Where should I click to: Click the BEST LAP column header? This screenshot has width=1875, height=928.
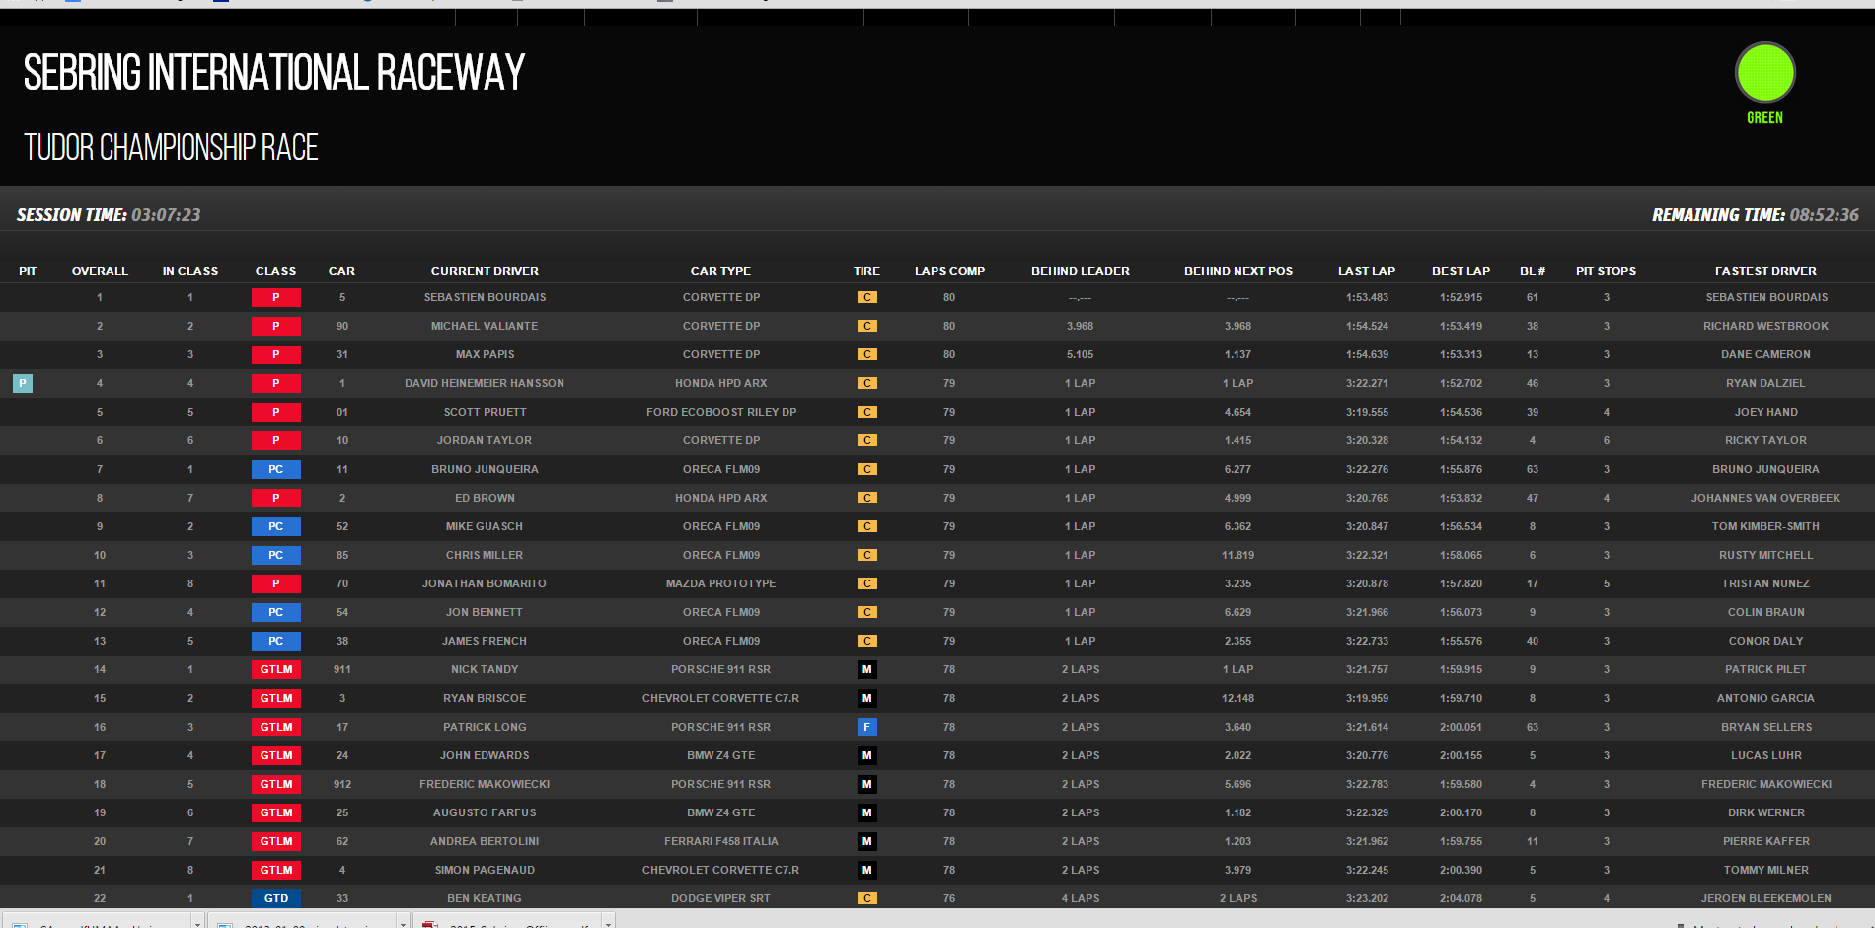click(1461, 271)
